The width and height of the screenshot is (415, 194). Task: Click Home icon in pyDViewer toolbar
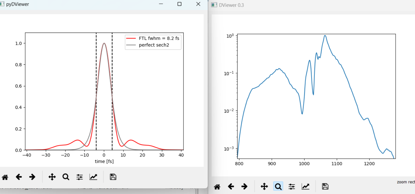(5, 177)
